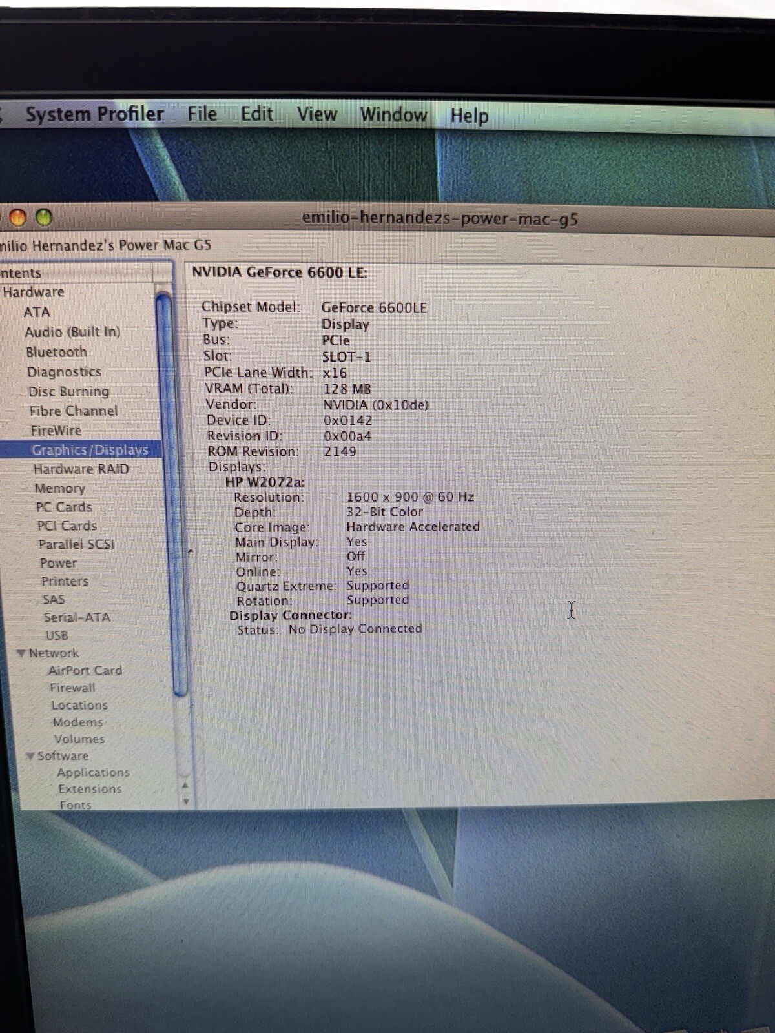The height and width of the screenshot is (1033, 775).
Task: Select the Hardware category in sidebar
Action: click(x=34, y=292)
